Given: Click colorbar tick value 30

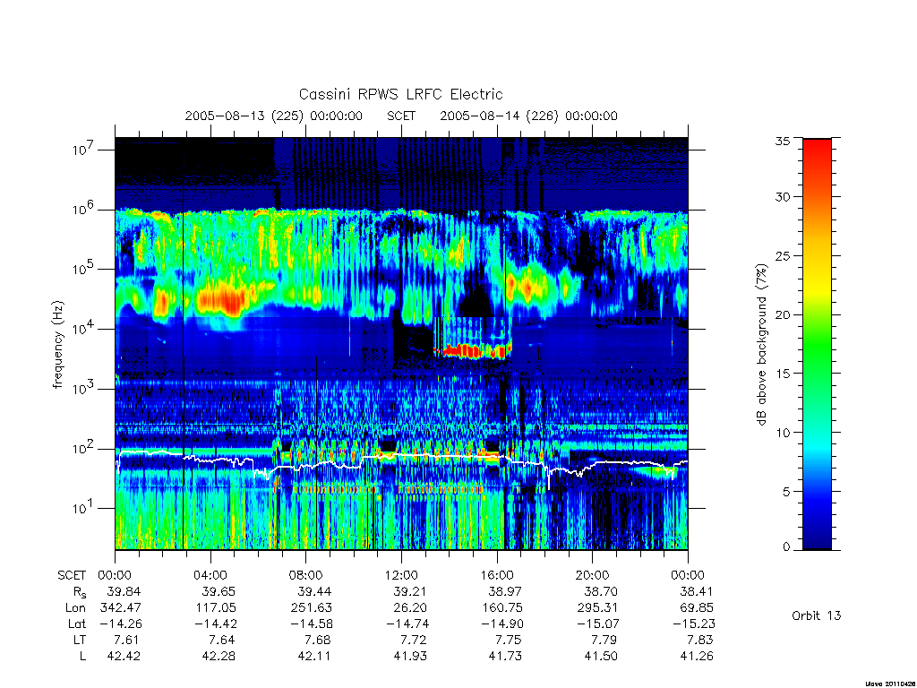Looking at the screenshot, I should 782,196.
